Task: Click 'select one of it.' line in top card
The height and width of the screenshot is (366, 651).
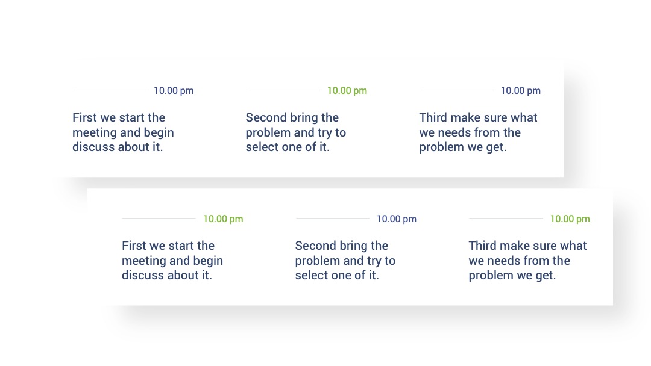Action: click(288, 147)
